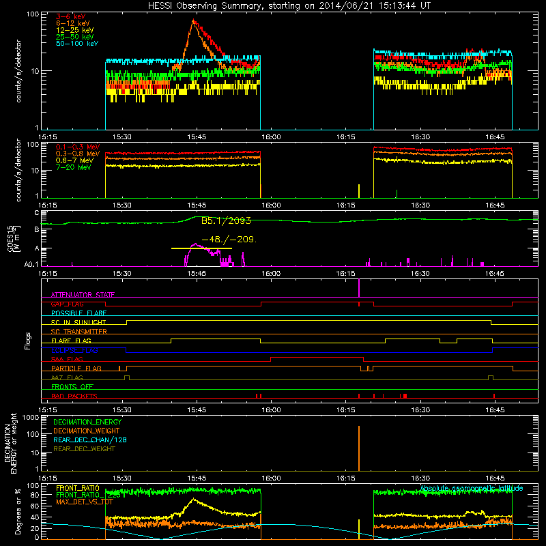
Task: Select the POSSIBLE_FLARE flag label
Action: click(78, 313)
